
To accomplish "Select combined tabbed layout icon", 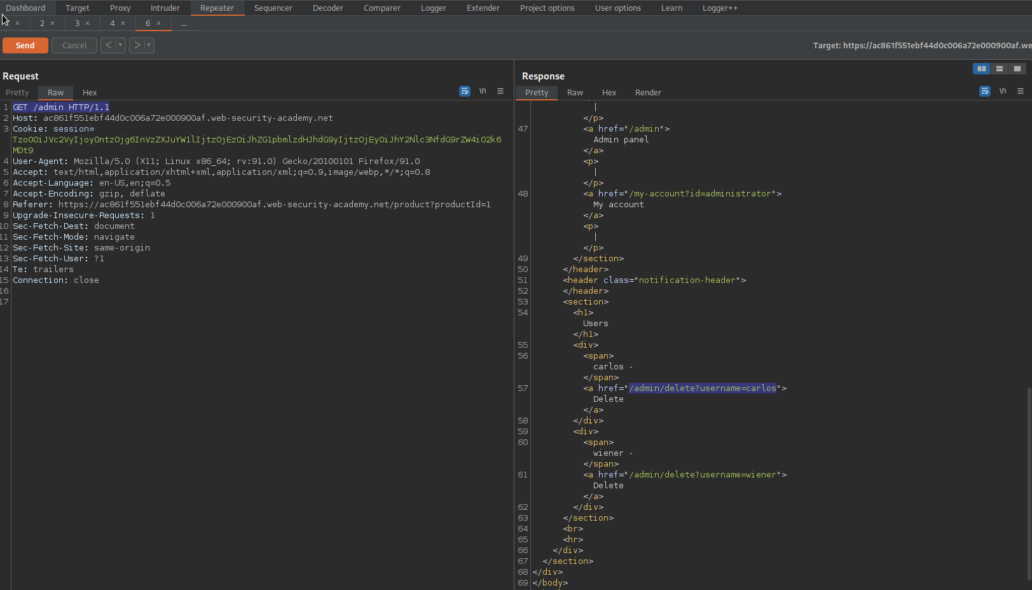I will click(x=1017, y=69).
